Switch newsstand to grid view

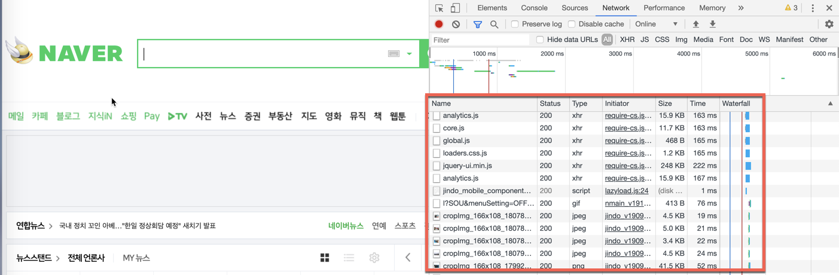325,258
